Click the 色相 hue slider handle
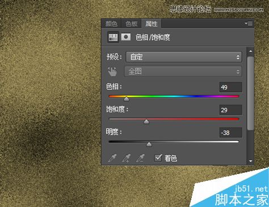 tap(127, 99)
